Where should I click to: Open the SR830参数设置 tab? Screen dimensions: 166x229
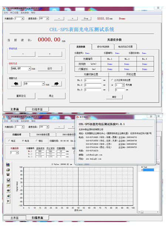(x=43, y=135)
